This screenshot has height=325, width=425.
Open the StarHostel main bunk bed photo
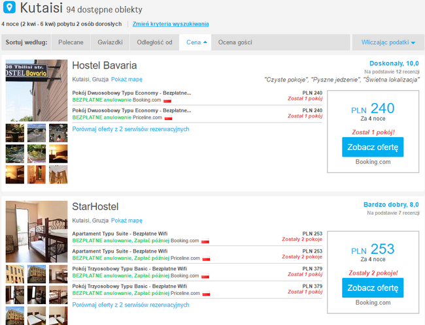coord(37,232)
